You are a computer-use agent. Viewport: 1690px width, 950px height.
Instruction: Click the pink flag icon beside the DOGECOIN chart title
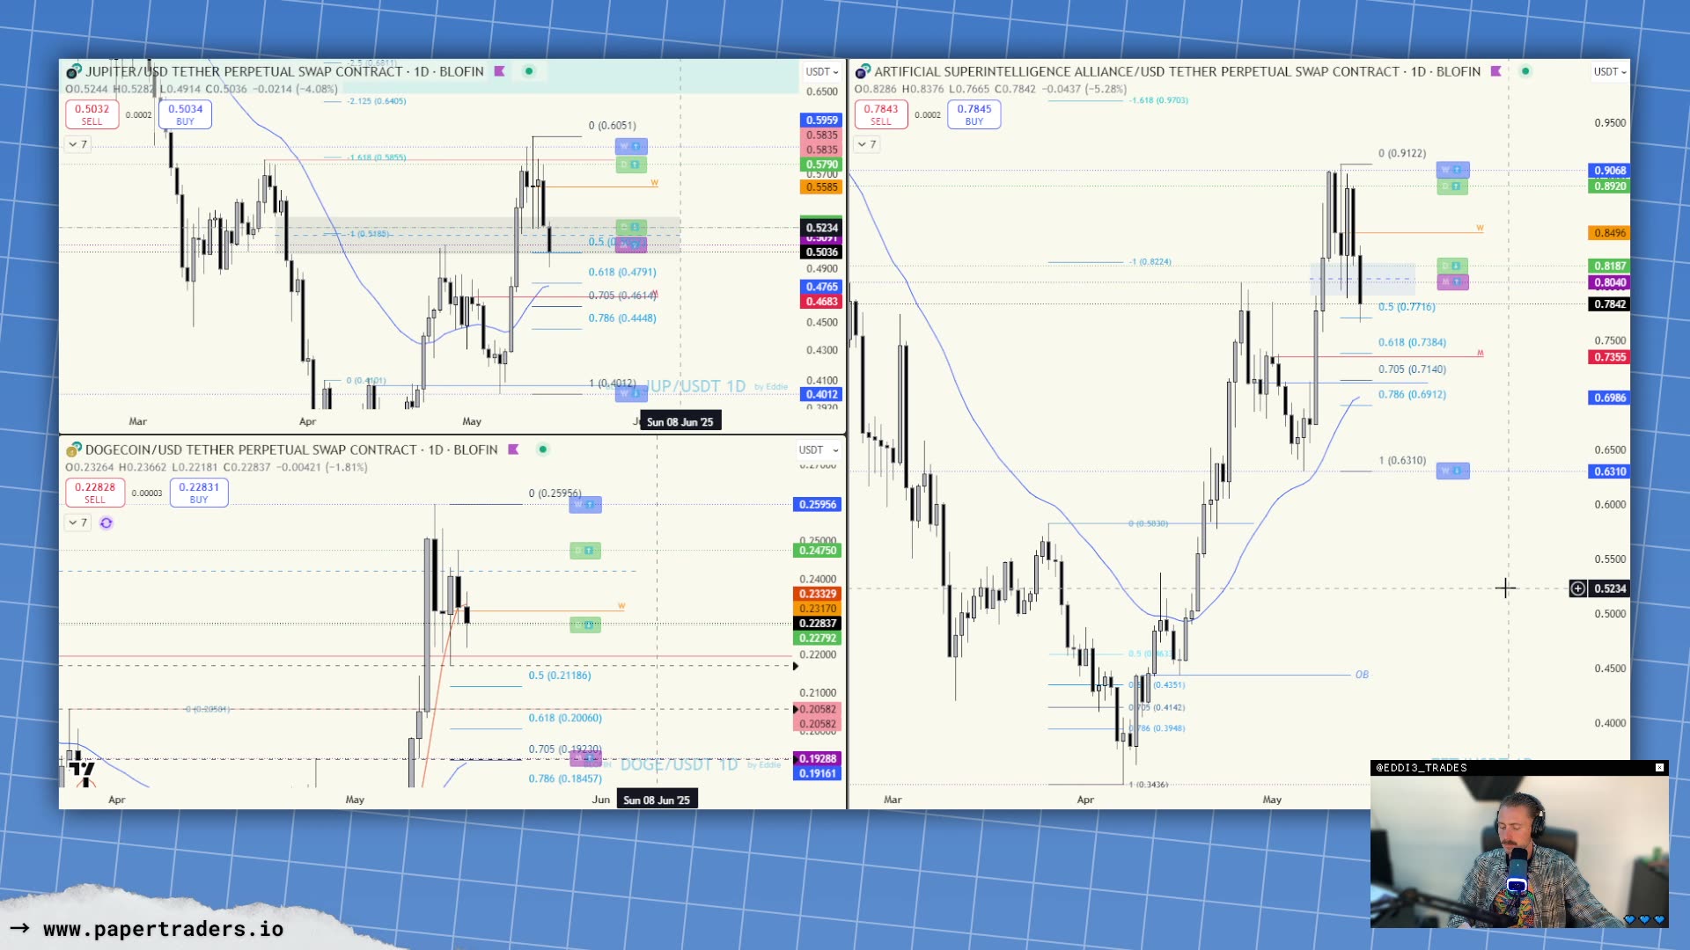[513, 449]
